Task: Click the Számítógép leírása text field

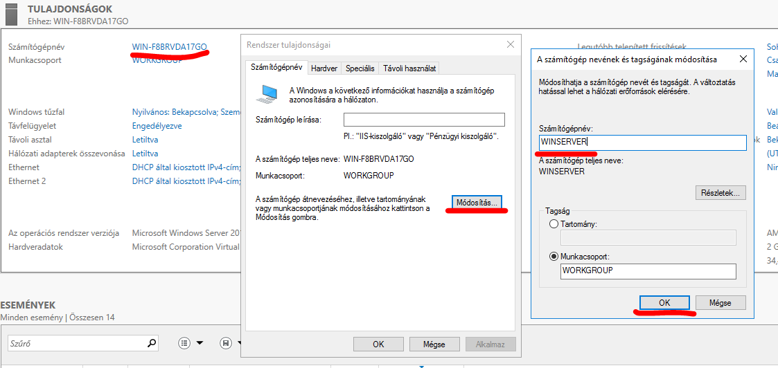Action: [424, 120]
